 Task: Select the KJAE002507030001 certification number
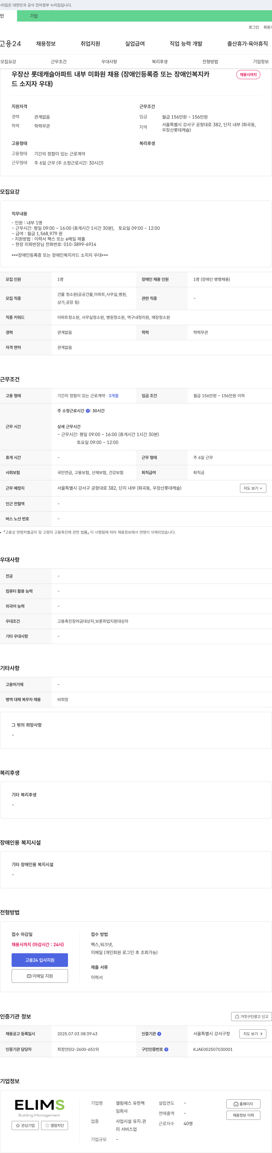click(212, 1049)
